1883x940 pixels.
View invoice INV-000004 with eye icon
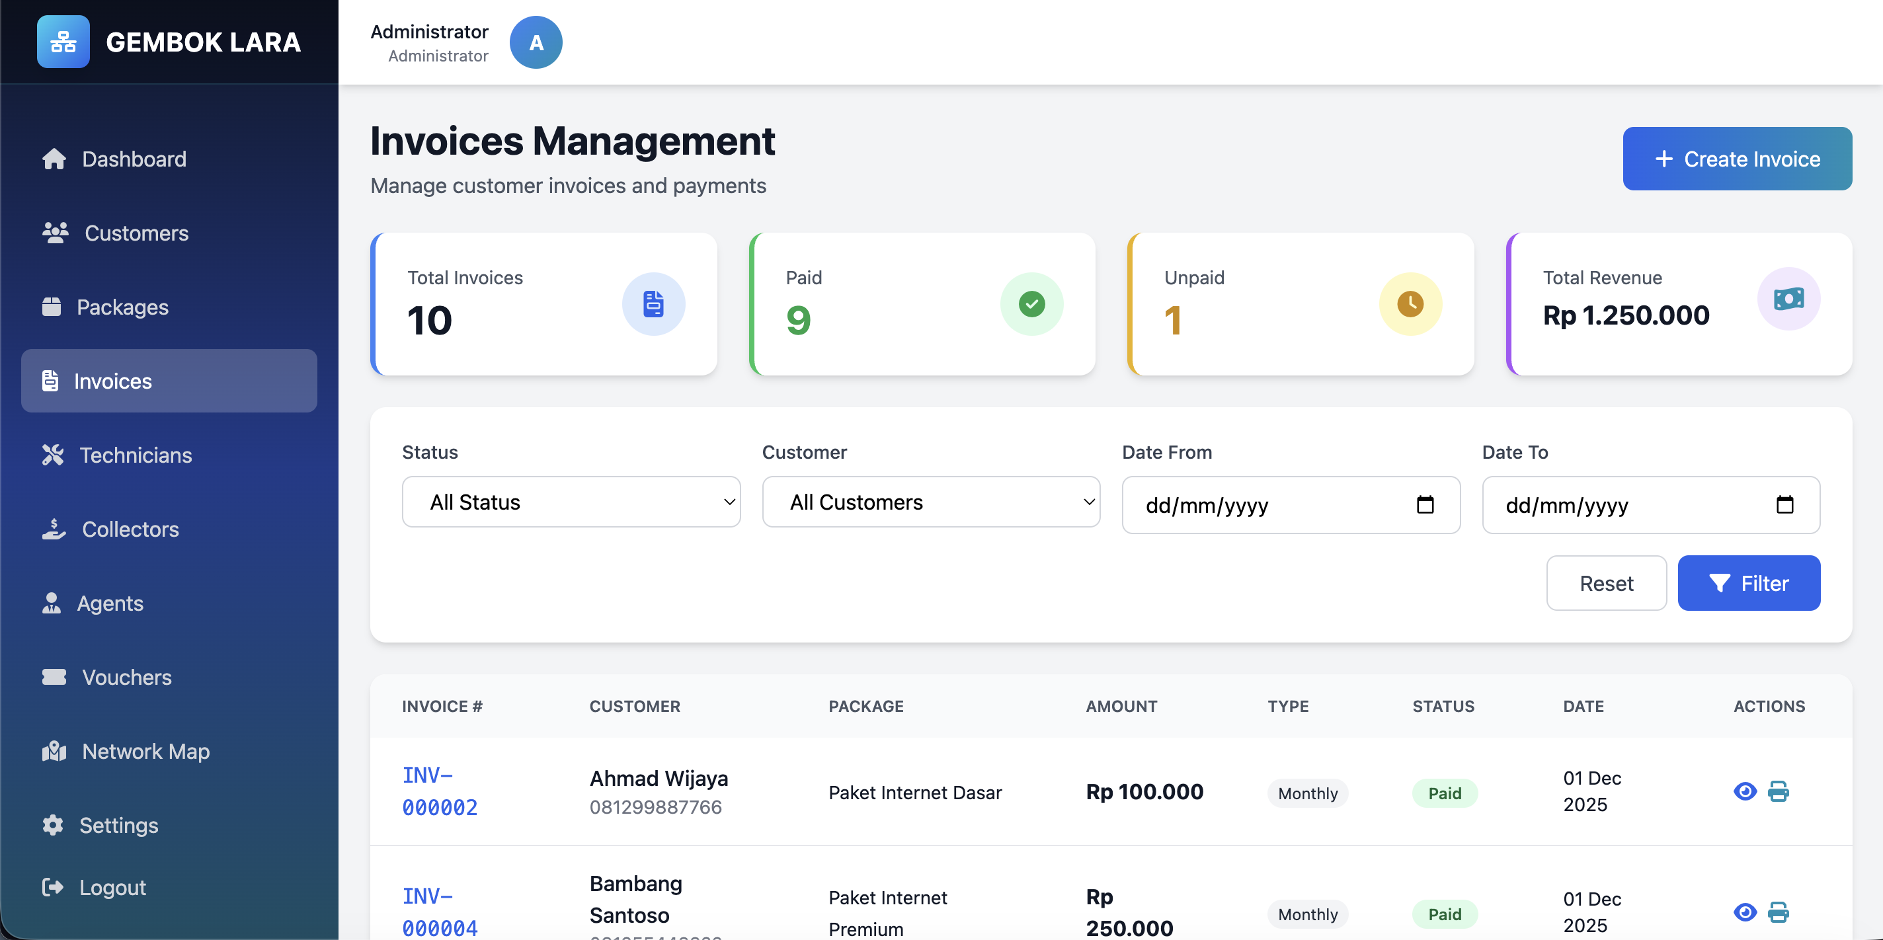[x=1744, y=912]
